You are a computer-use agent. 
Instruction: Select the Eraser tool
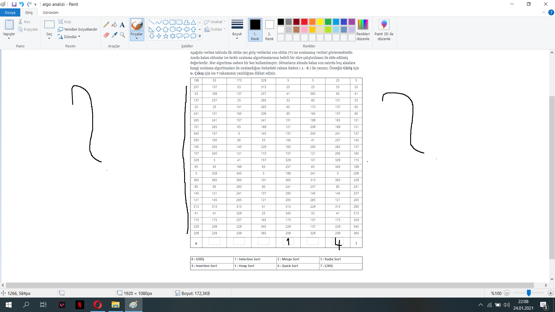tap(106, 35)
